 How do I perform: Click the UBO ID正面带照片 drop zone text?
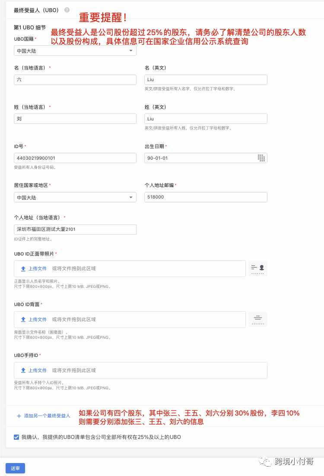74,269
